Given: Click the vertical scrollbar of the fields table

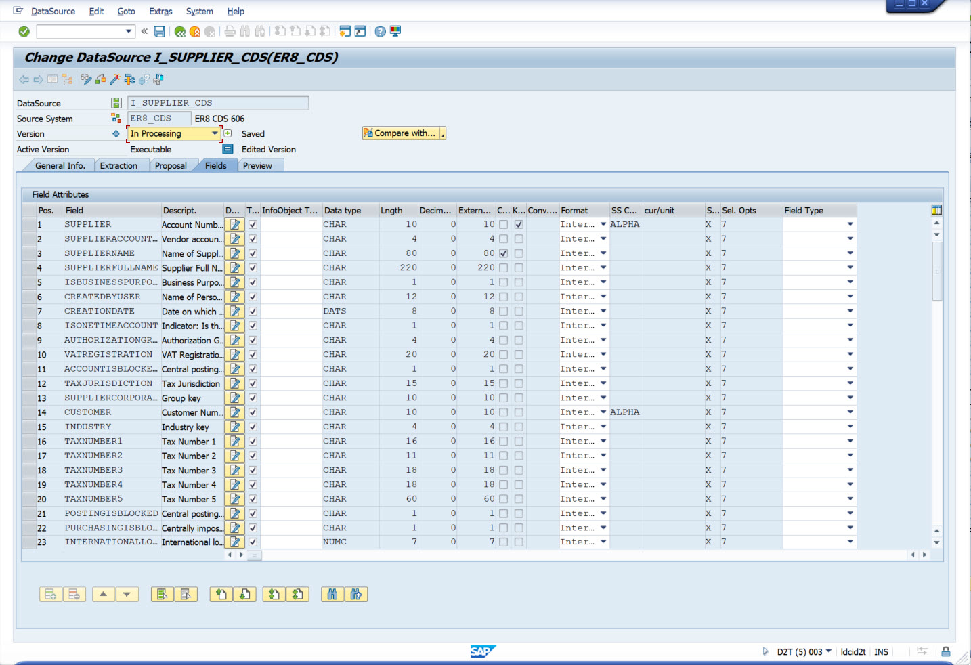Looking at the screenshot, I should [937, 271].
